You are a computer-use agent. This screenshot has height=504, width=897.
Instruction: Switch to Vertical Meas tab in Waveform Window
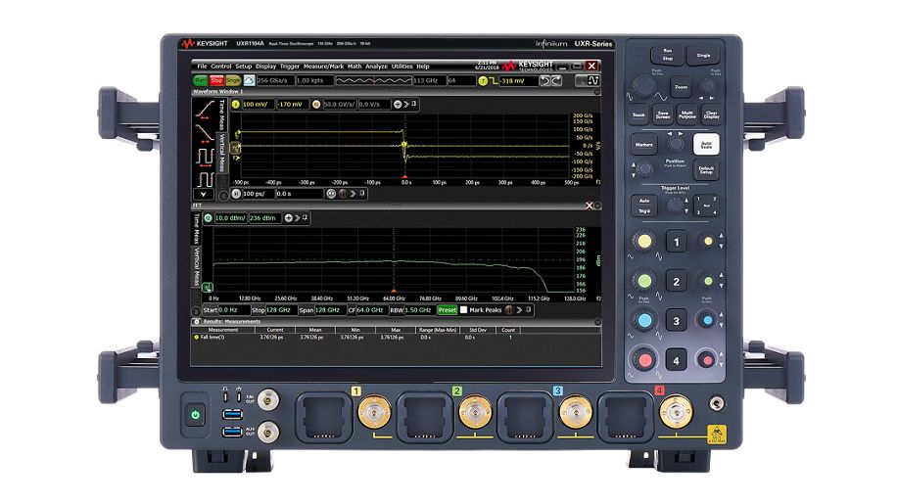[x=222, y=152]
